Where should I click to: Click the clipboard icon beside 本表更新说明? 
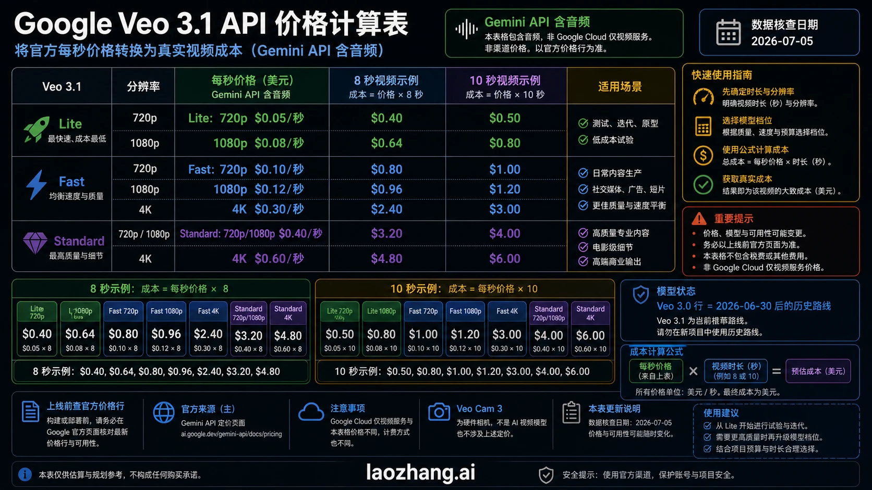571,412
